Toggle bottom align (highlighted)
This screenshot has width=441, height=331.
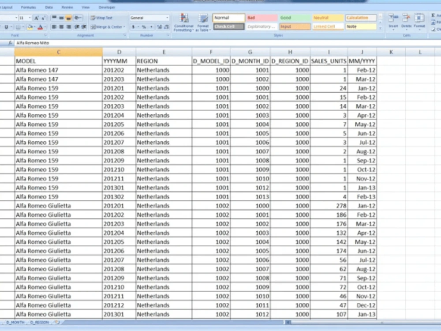pyautogui.click(x=68, y=18)
